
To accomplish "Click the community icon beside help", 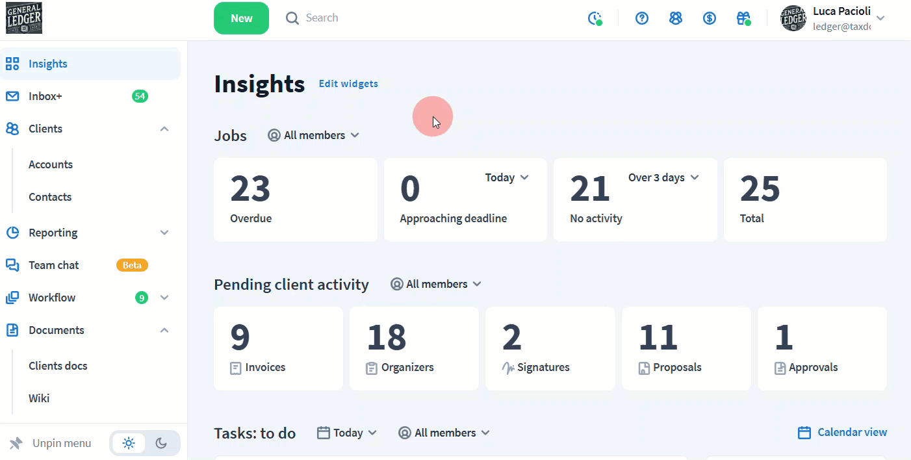I will [676, 18].
